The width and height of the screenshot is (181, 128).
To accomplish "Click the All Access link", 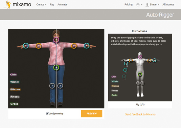I will pos(168,5).
